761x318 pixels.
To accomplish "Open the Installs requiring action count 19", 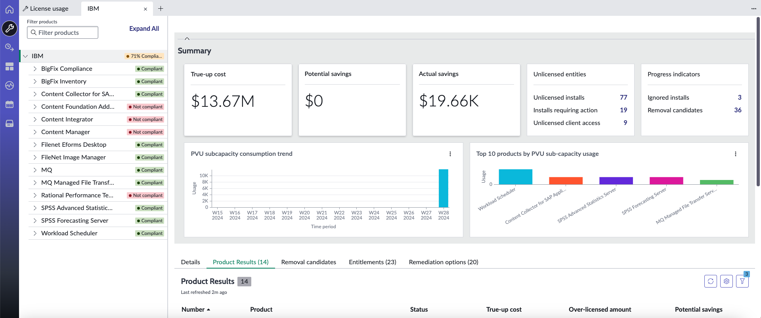I will click(x=623, y=110).
